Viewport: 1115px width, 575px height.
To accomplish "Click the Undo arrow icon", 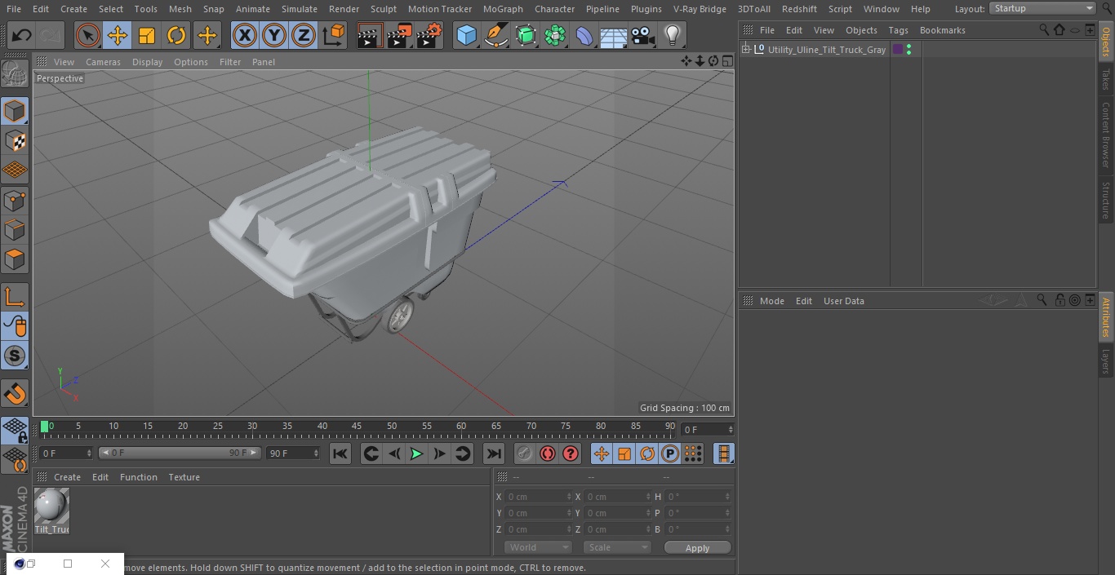I will 22,35.
